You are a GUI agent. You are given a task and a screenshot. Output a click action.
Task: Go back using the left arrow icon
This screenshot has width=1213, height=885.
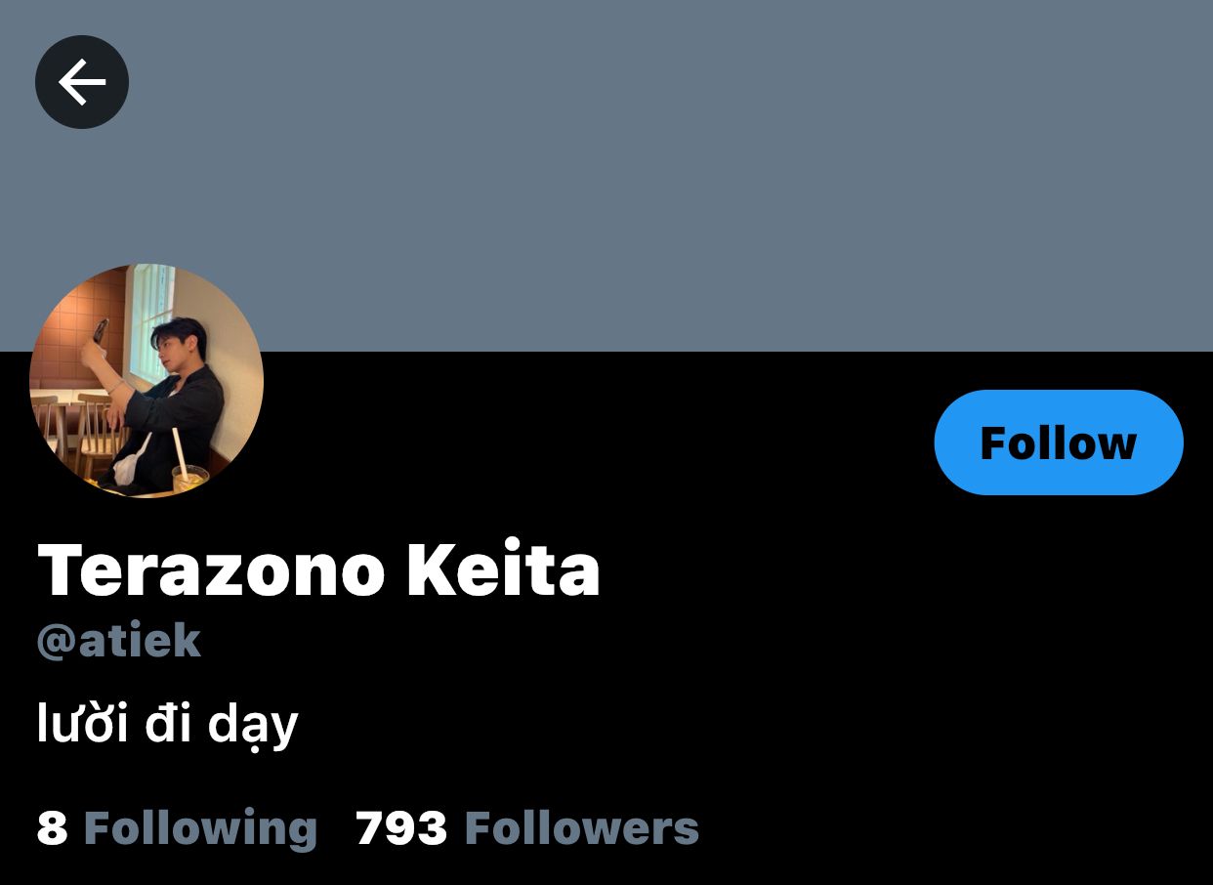tap(82, 82)
